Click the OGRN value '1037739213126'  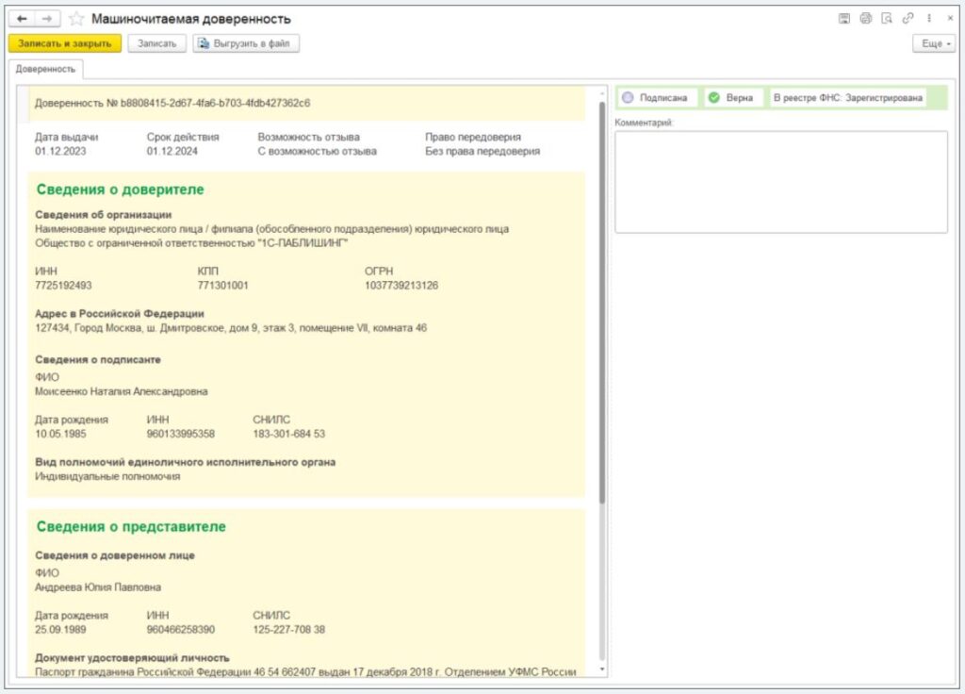click(401, 286)
